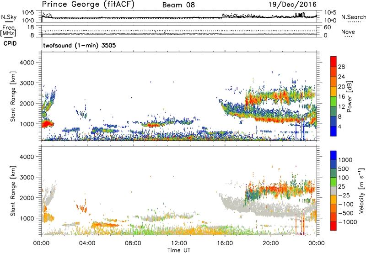This screenshot has height=253, width=366.
Task: Click the "18" frequency tick label
Action: point(31,27)
